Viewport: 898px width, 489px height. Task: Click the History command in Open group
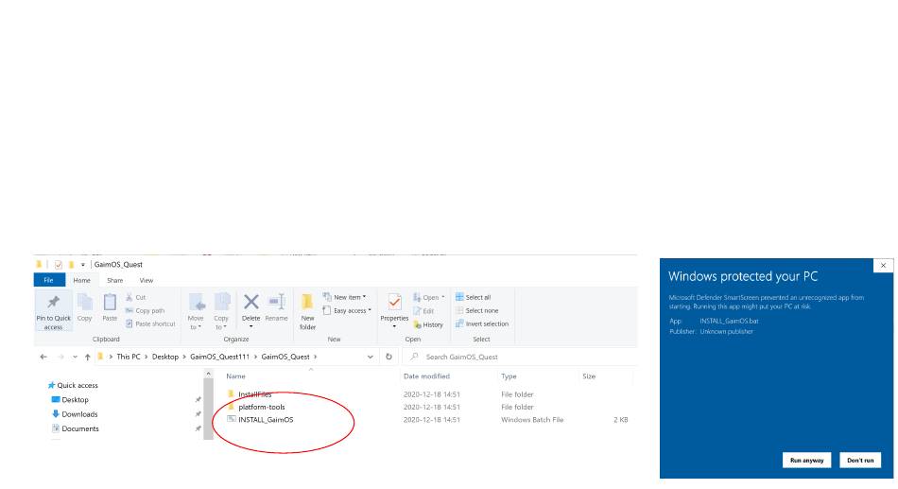tap(428, 324)
